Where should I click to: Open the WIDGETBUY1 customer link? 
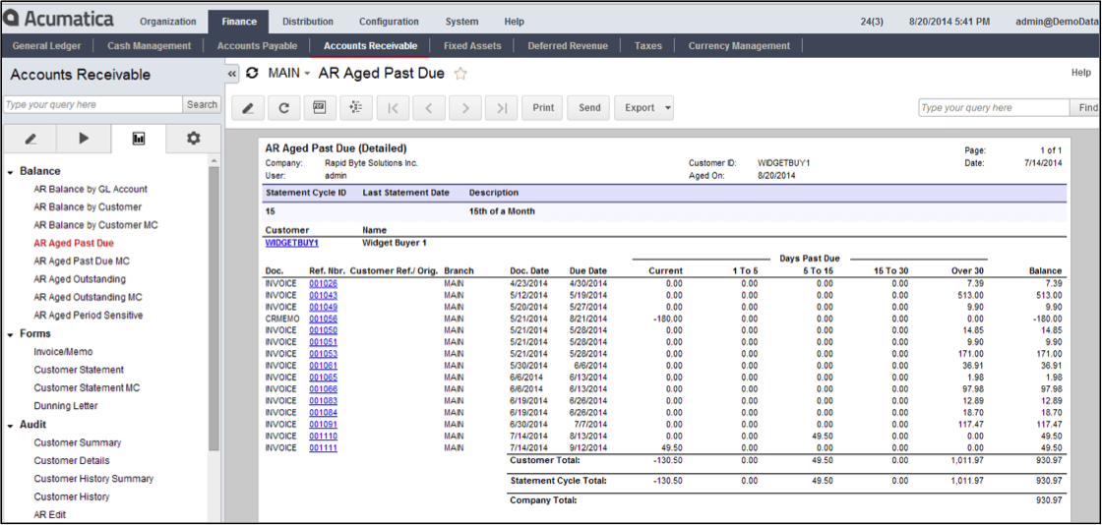click(x=291, y=243)
